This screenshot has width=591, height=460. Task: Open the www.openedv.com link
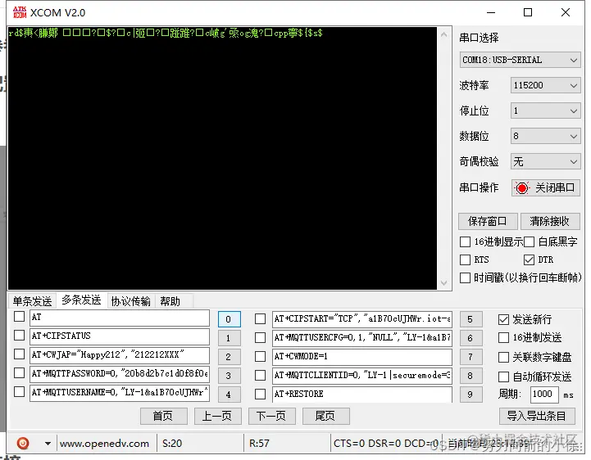(104, 444)
